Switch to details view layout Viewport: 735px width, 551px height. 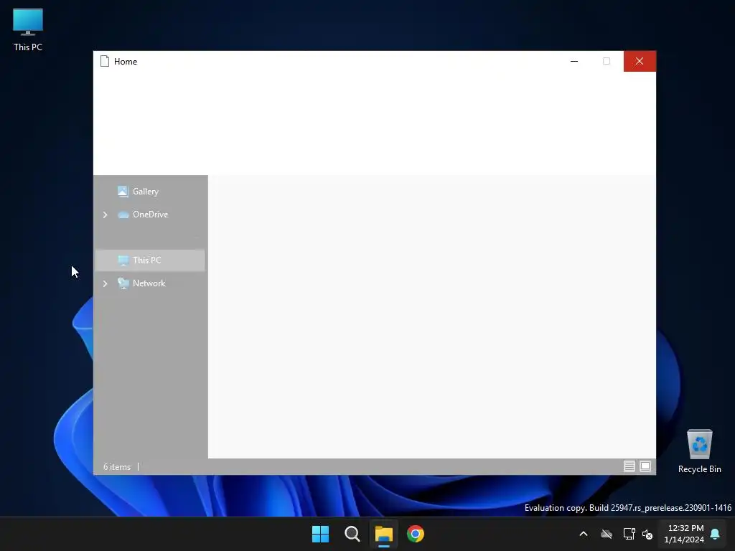click(x=629, y=466)
